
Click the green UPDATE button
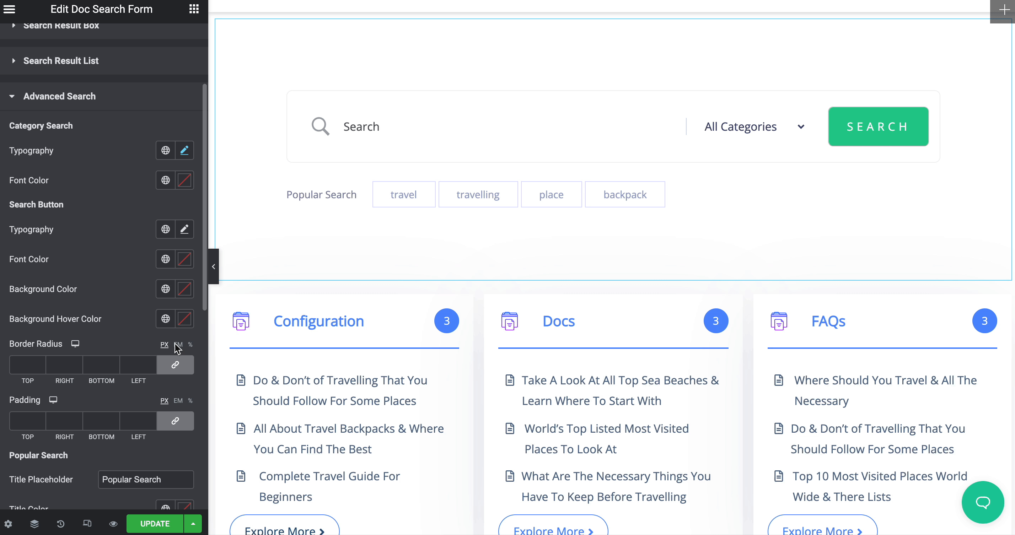tap(155, 524)
